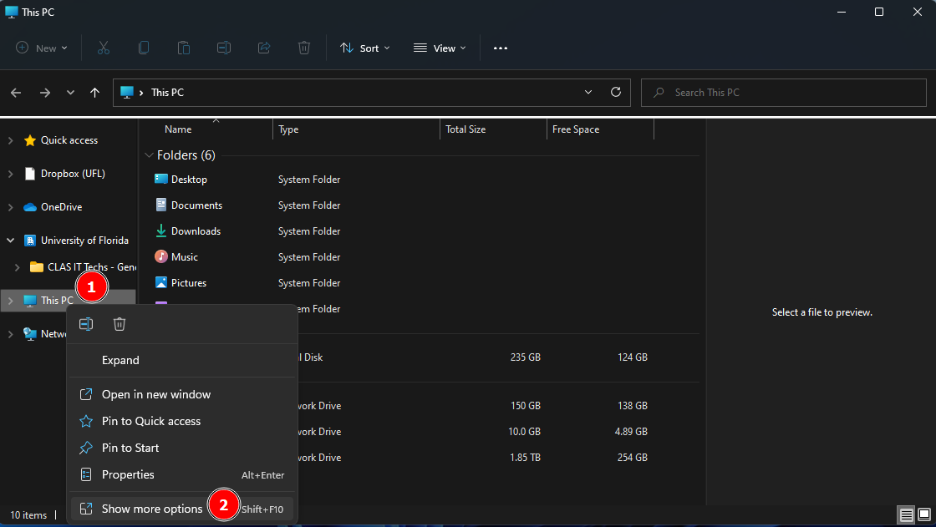Image resolution: width=936 pixels, height=527 pixels.
Task: Expand address bar history dropdown
Action: (588, 92)
